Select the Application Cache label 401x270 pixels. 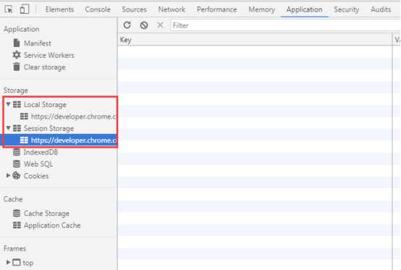[52, 225]
